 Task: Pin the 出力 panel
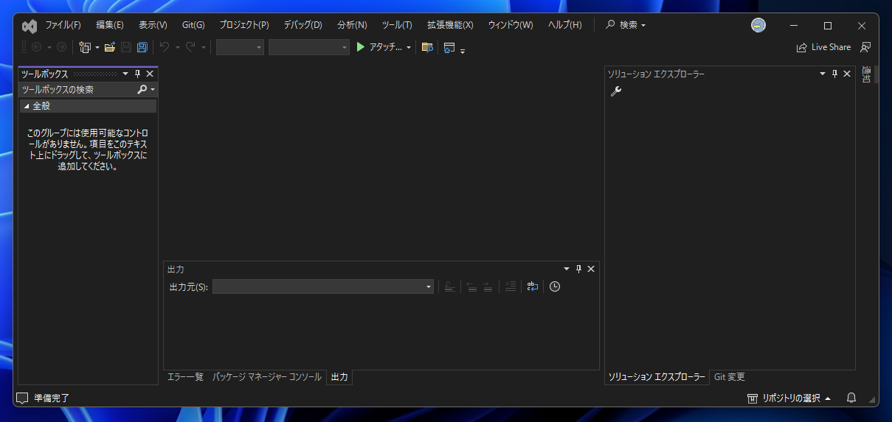578,269
